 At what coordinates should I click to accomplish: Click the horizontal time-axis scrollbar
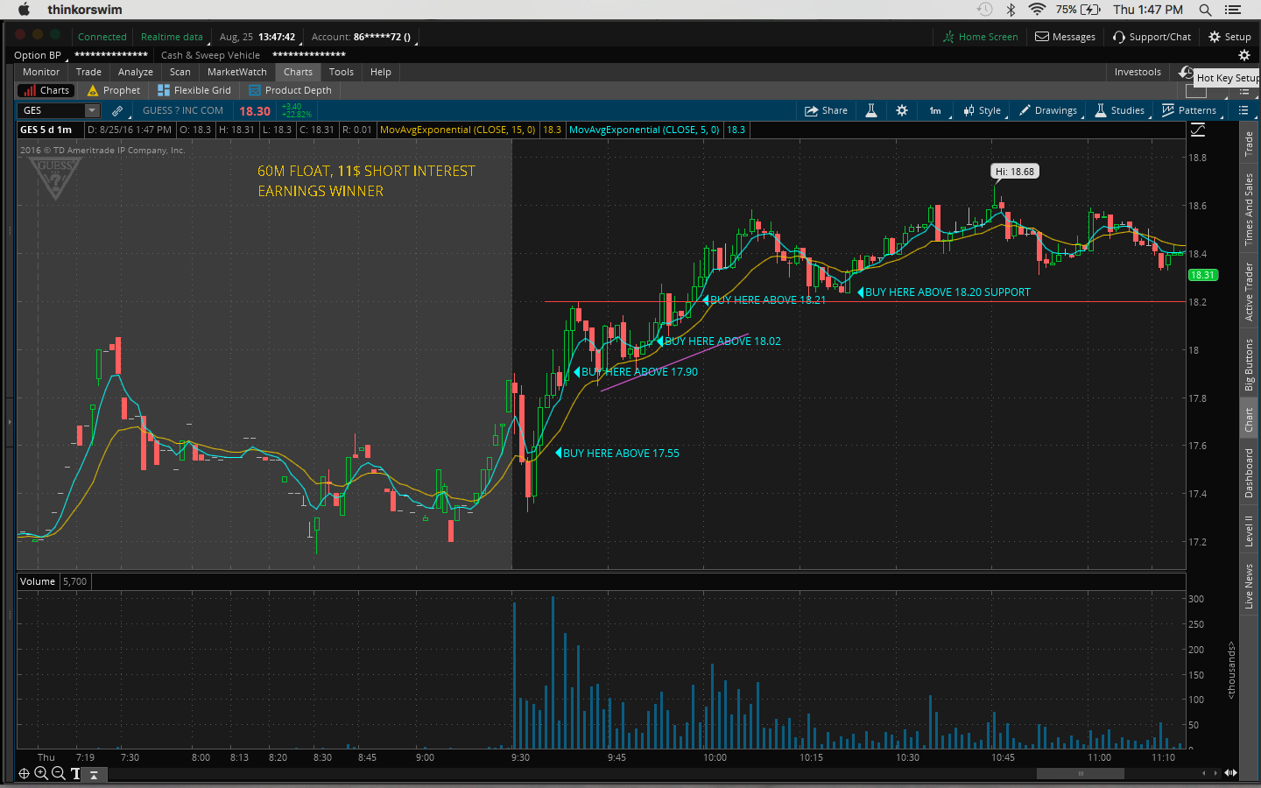point(1080,773)
